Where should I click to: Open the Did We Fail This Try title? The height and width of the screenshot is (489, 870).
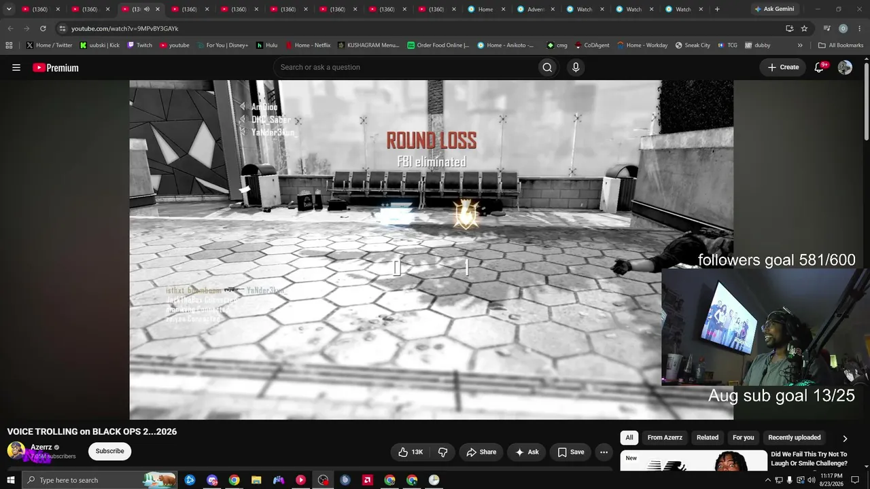pyautogui.click(x=809, y=459)
